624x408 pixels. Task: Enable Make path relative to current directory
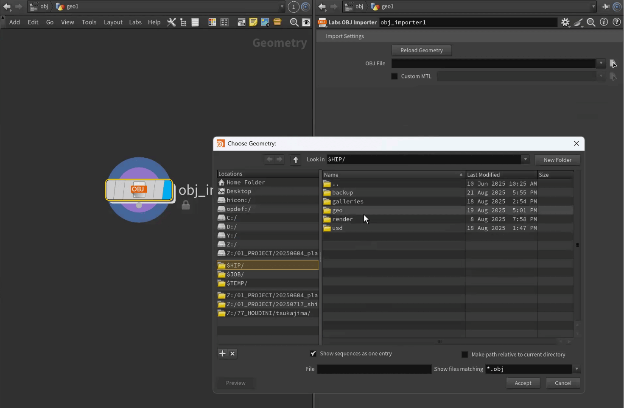click(465, 354)
